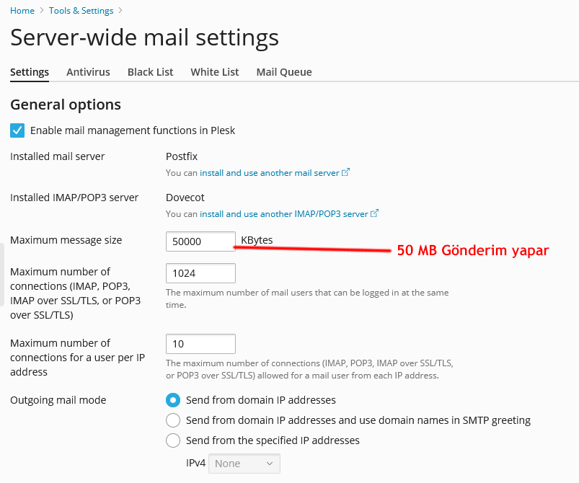Image resolution: width=579 pixels, height=483 pixels.
Task: Go to the Mail Queue tab
Action: (x=284, y=72)
